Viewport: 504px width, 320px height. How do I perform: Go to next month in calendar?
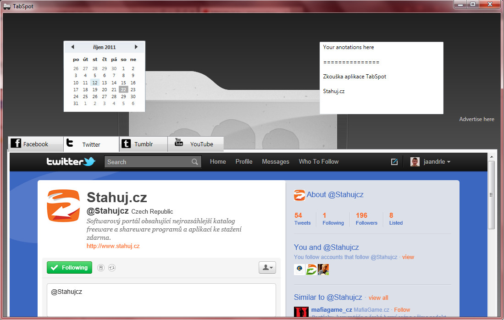[136, 47]
